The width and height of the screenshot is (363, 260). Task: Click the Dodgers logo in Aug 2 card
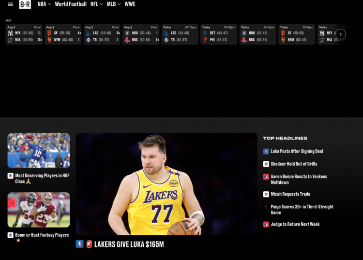point(88,33)
